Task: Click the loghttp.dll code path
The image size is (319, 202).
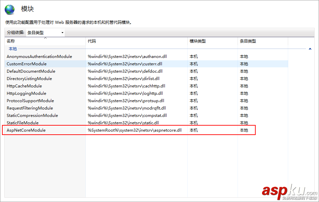Action: (125, 93)
